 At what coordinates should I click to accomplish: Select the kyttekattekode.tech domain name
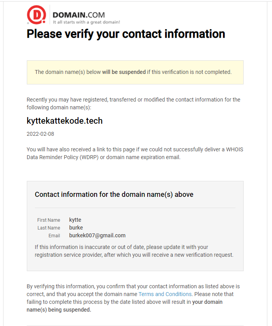(x=65, y=121)
